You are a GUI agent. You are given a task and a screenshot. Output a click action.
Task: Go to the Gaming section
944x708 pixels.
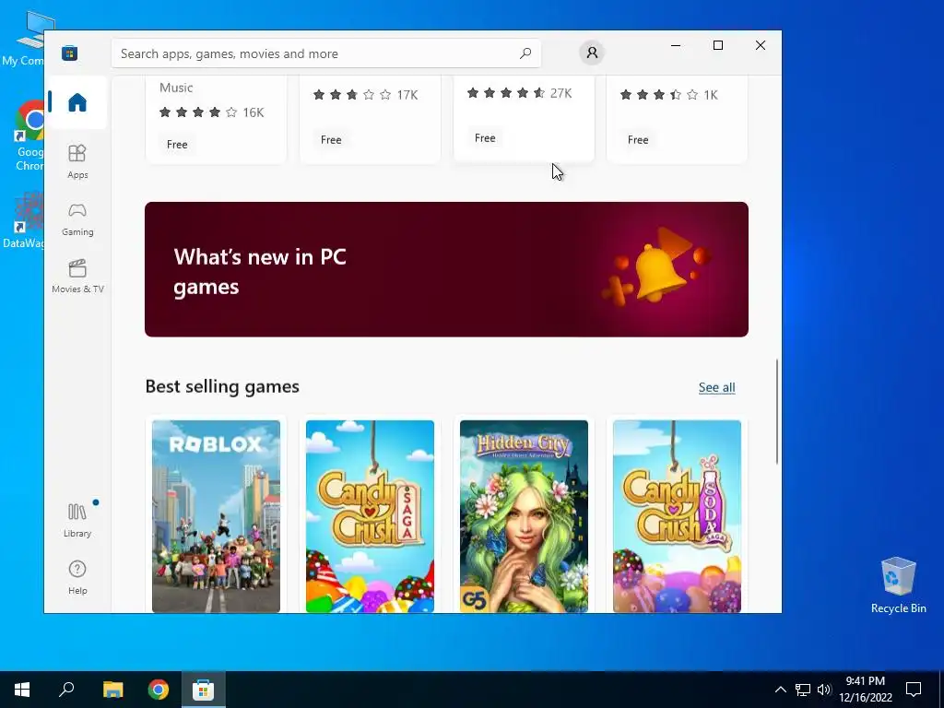click(77, 219)
